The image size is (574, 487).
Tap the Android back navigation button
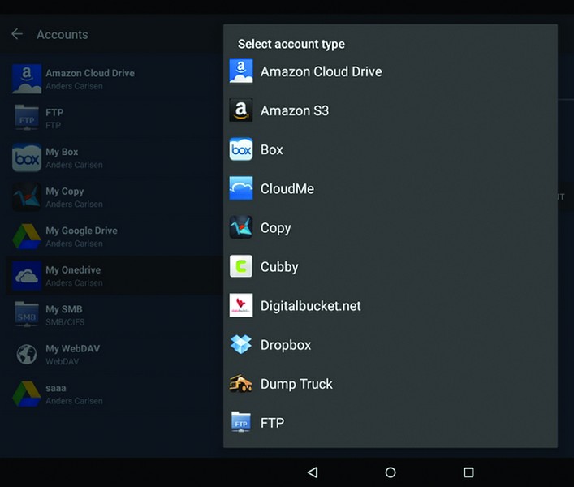coord(313,472)
